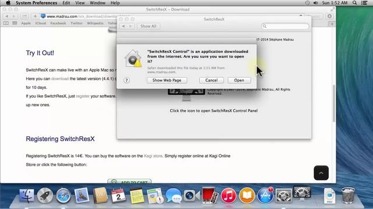This screenshot has height=209, width=373.
Task: Open Calendar icon in Dock
Action: click(x=118, y=196)
